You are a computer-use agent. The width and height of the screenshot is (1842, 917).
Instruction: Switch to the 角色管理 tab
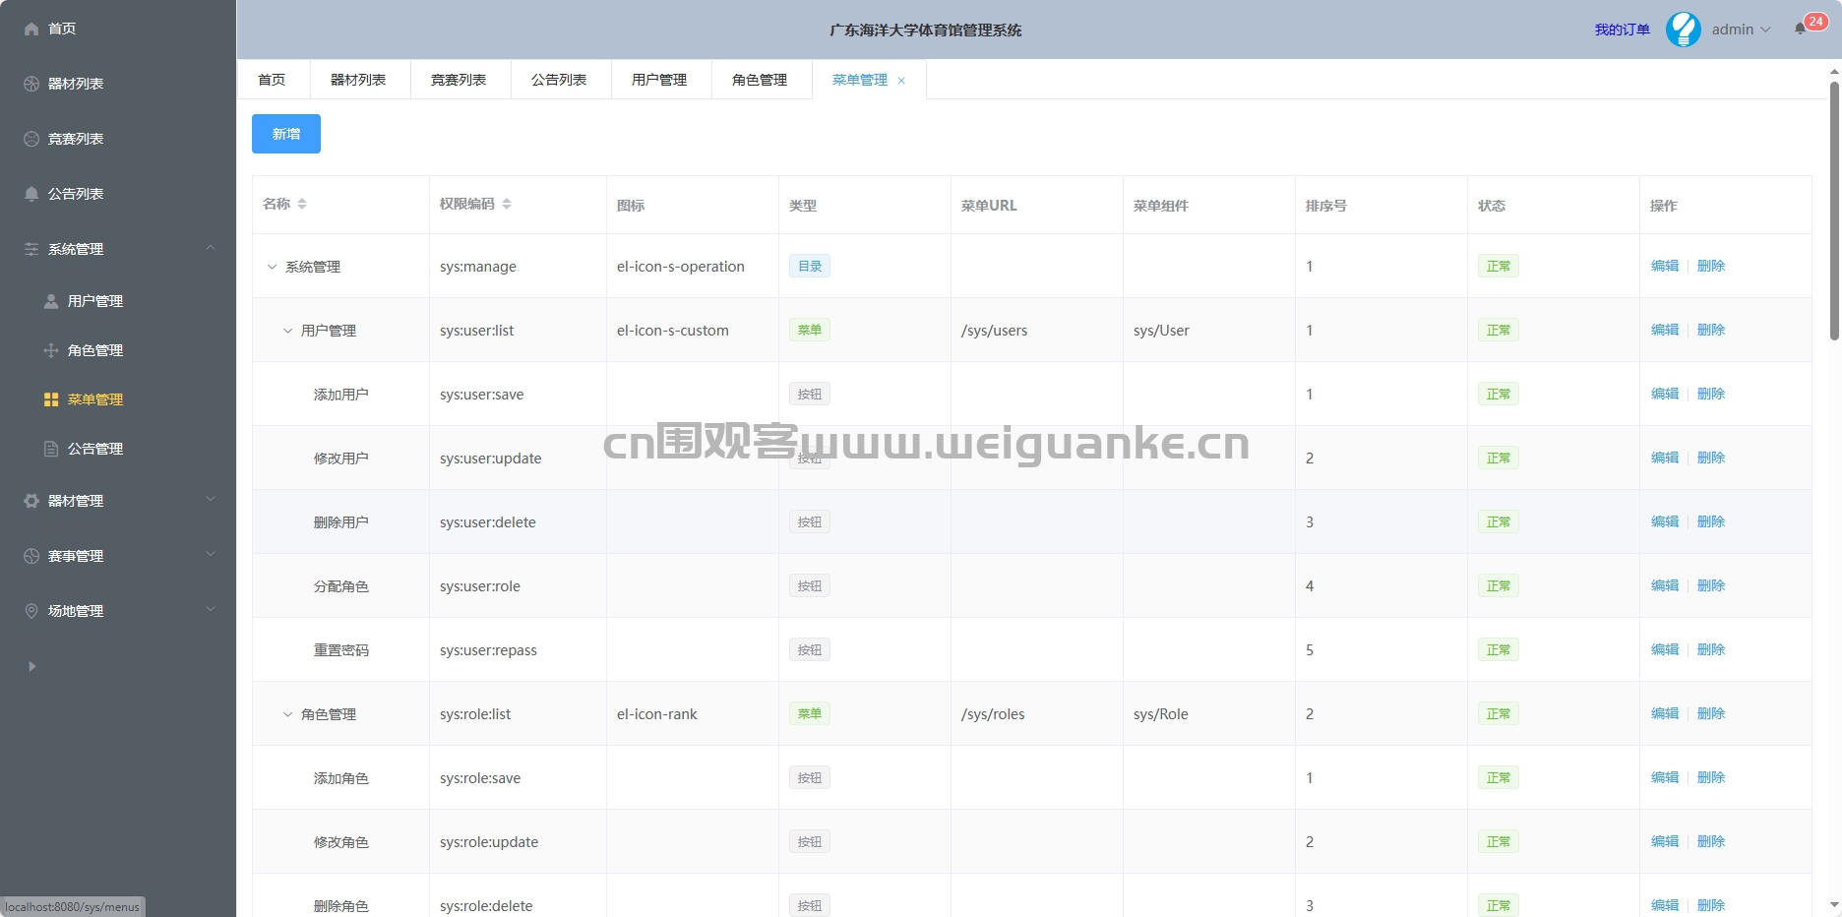[x=760, y=80]
